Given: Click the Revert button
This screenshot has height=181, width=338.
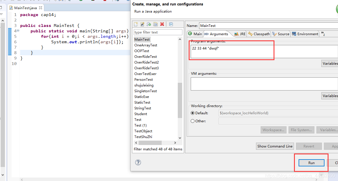Looking at the screenshot, I should pos(309,146).
